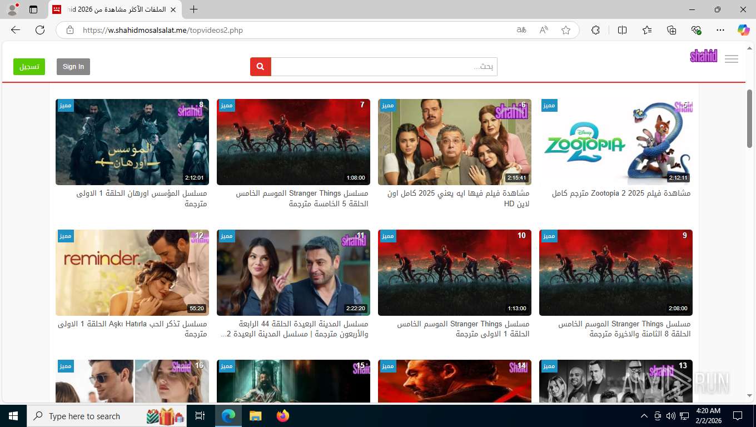Open File Explorer from taskbar
This screenshot has height=427, width=756.
click(255, 416)
